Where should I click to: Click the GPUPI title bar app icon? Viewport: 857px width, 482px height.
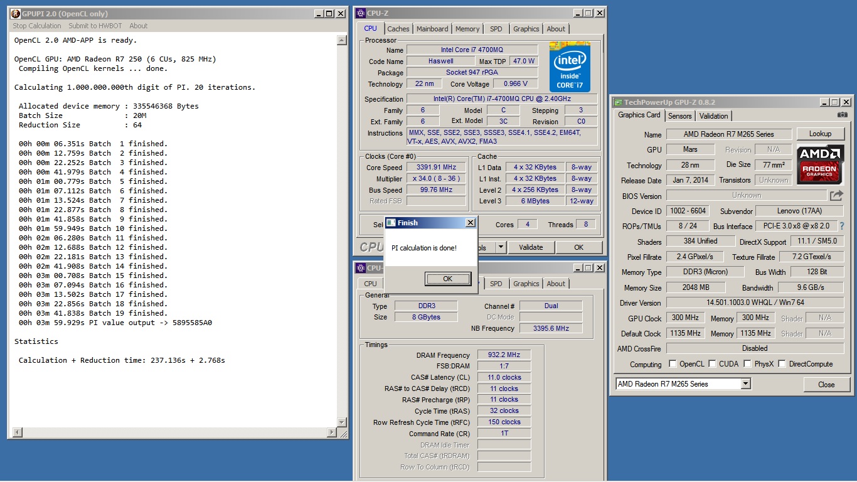click(15, 13)
